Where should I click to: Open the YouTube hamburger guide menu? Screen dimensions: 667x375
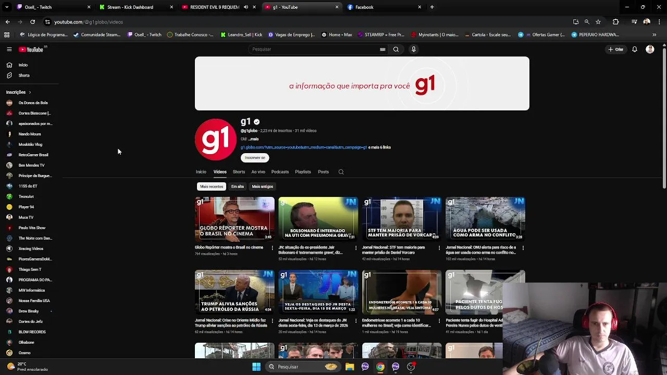(9, 49)
